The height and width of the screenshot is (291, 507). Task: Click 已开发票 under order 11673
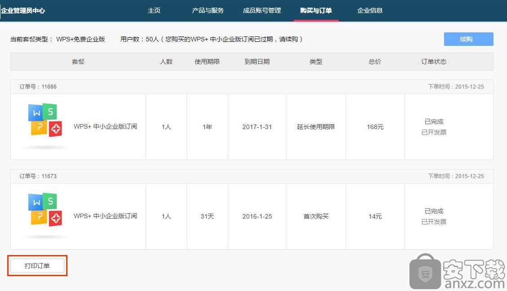click(x=434, y=222)
